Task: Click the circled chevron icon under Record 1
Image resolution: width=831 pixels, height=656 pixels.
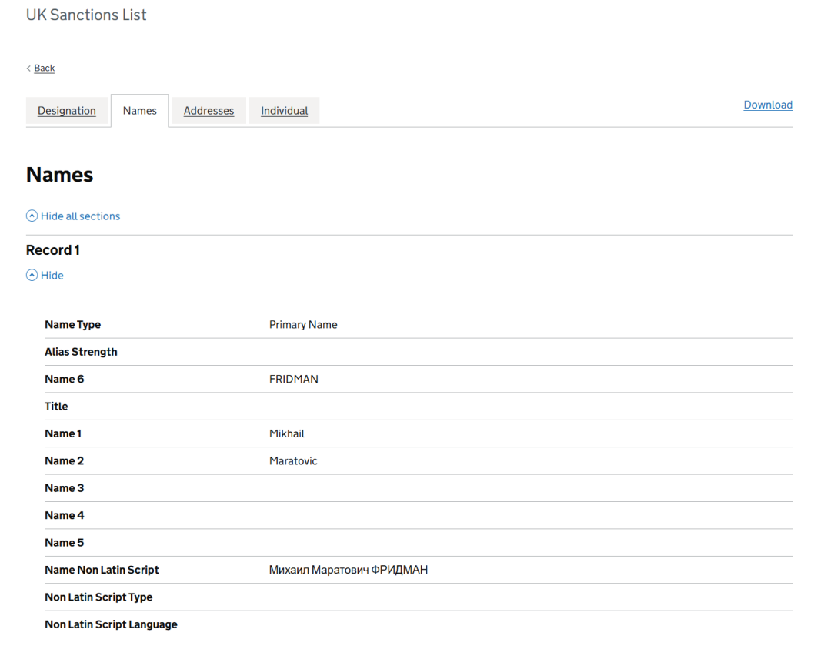Action: (32, 276)
